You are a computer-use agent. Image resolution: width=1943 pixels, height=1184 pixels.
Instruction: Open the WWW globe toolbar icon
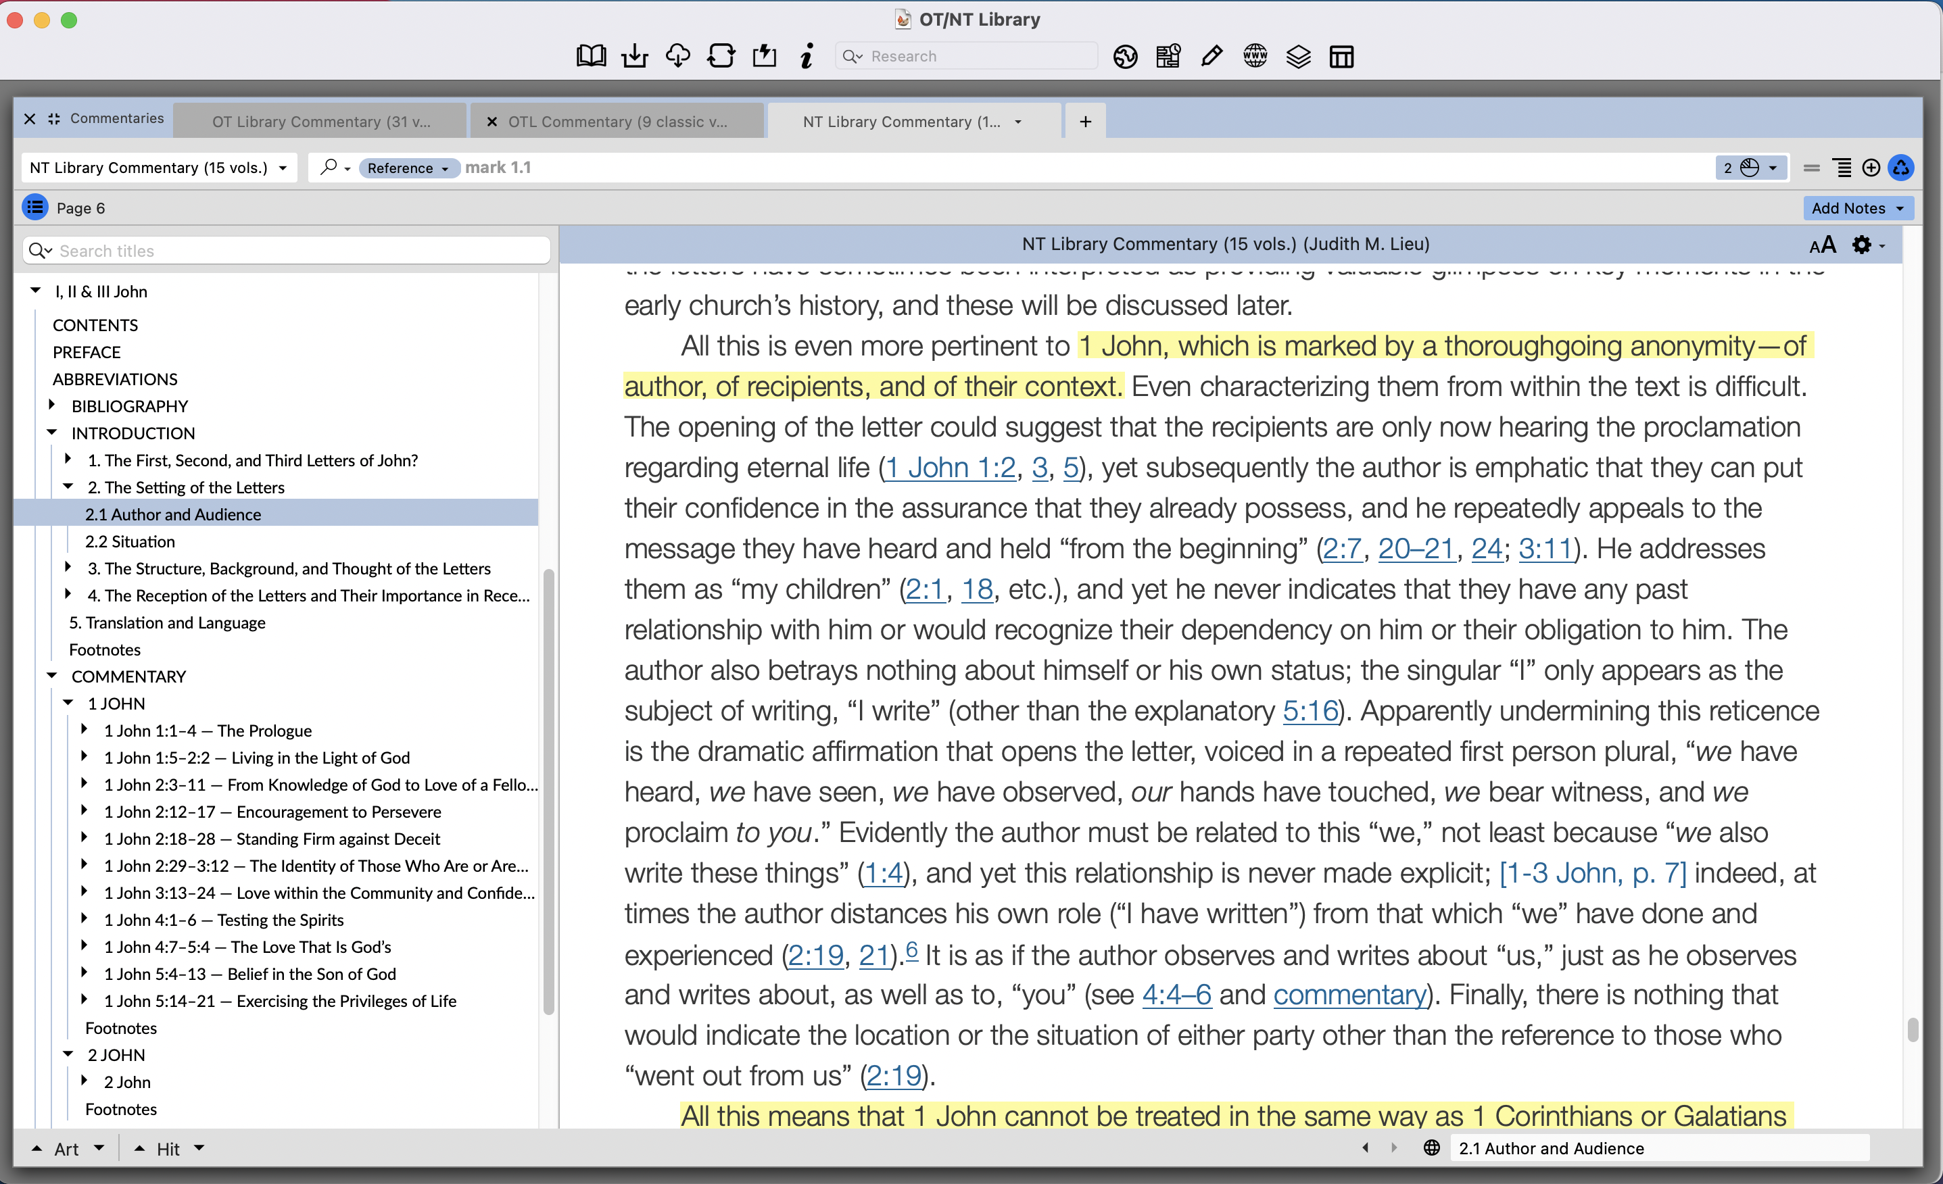[x=1255, y=56]
